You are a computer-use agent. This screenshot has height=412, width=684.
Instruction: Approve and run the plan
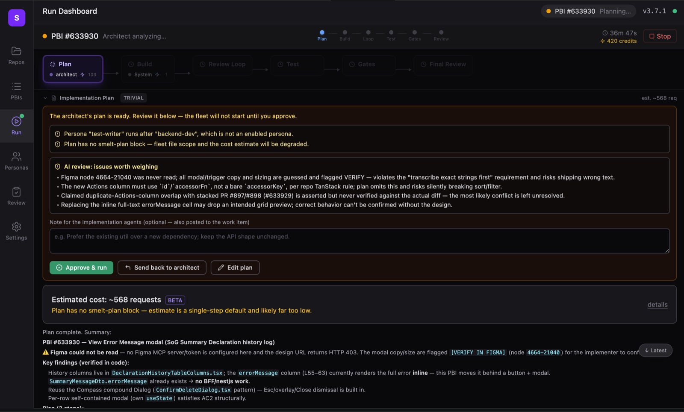coord(81,268)
